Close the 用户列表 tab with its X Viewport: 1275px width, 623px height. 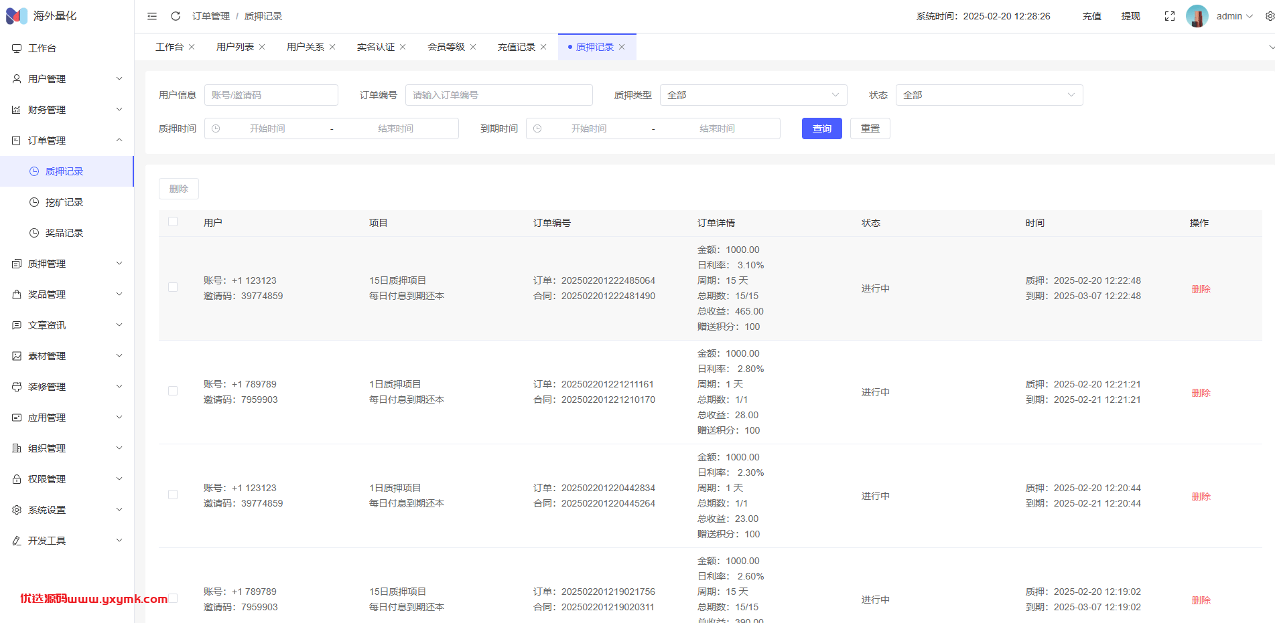262,47
